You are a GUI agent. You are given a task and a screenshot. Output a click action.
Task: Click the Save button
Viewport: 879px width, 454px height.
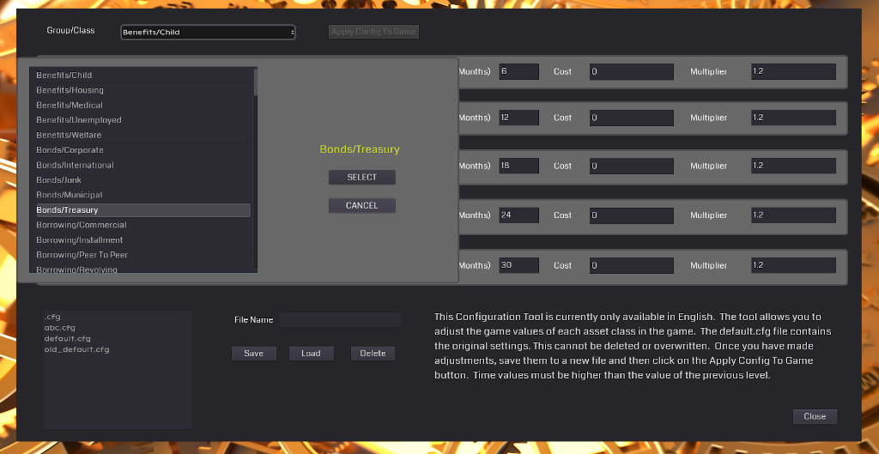pyautogui.click(x=254, y=354)
